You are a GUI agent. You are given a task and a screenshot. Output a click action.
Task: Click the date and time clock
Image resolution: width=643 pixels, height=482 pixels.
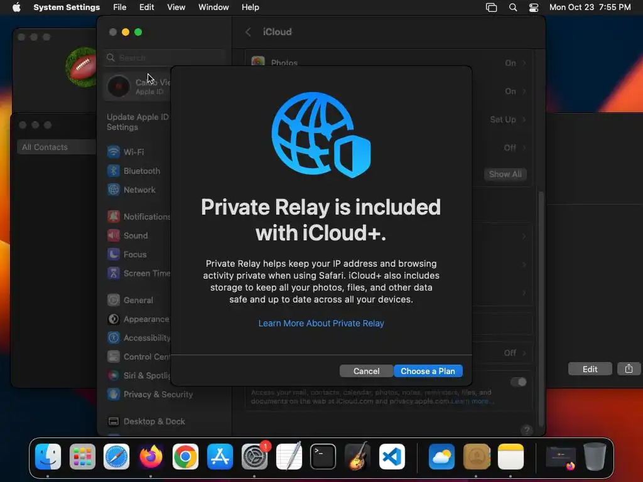(x=590, y=8)
